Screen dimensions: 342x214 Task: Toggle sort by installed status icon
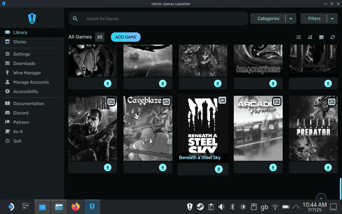(321, 37)
